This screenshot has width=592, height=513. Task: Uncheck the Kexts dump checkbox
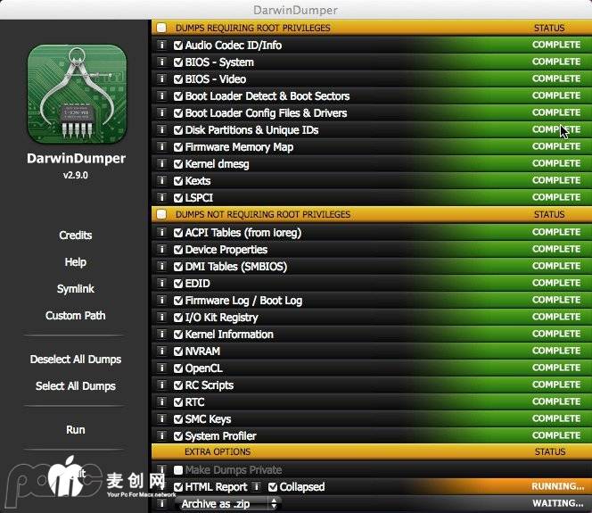[178, 181]
